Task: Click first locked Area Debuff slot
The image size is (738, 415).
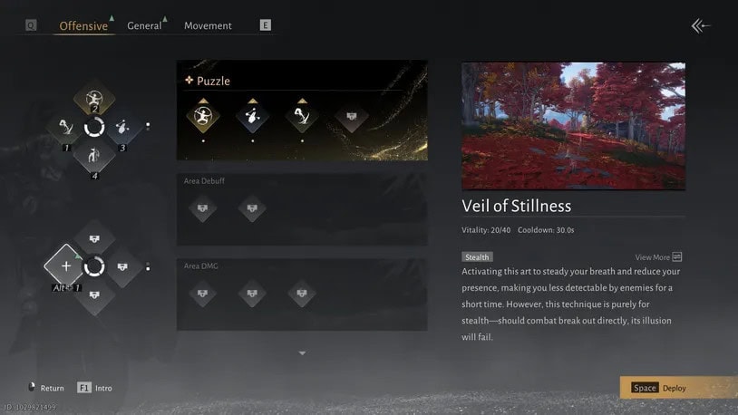Action: [202, 208]
